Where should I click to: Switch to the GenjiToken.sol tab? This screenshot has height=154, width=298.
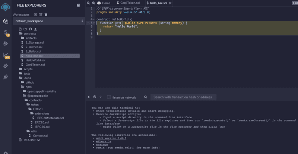point(129,3)
